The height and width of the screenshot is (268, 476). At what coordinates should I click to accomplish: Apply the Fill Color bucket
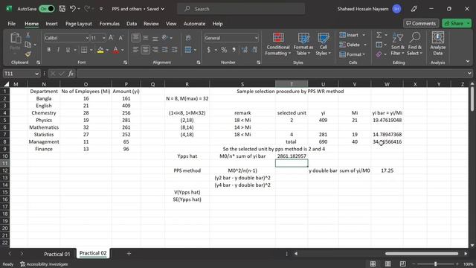click(x=100, y=50)
